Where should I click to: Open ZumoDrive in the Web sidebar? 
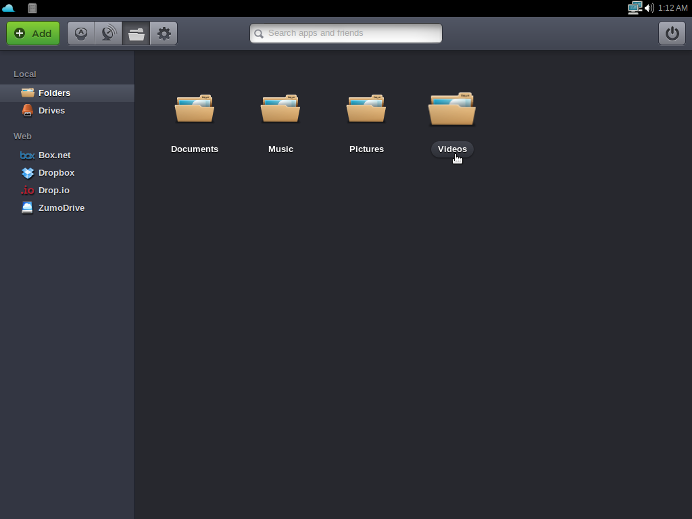pyautogui.click(x=67, y=208)
